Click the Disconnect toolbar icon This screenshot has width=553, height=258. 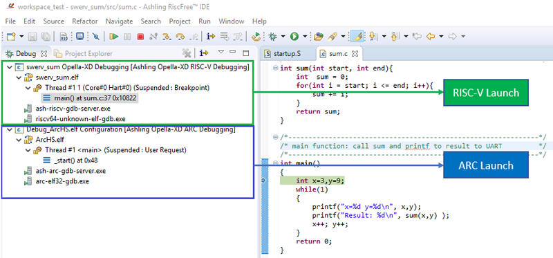click(x=153, y=37)
